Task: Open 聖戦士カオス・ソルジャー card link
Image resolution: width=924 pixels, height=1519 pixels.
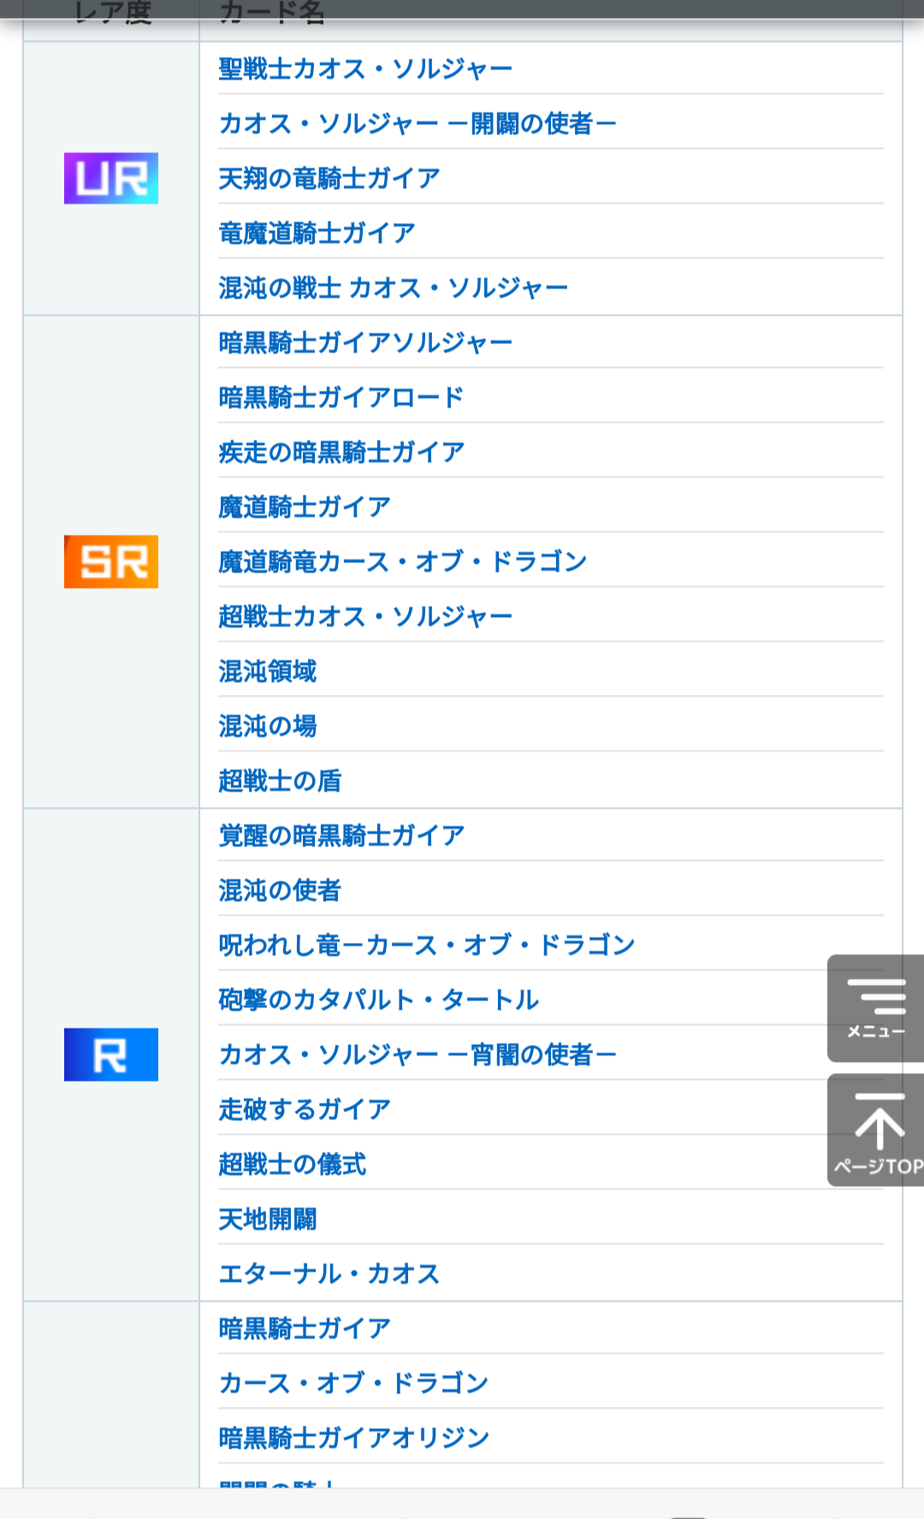Action: tap(365, 68)
